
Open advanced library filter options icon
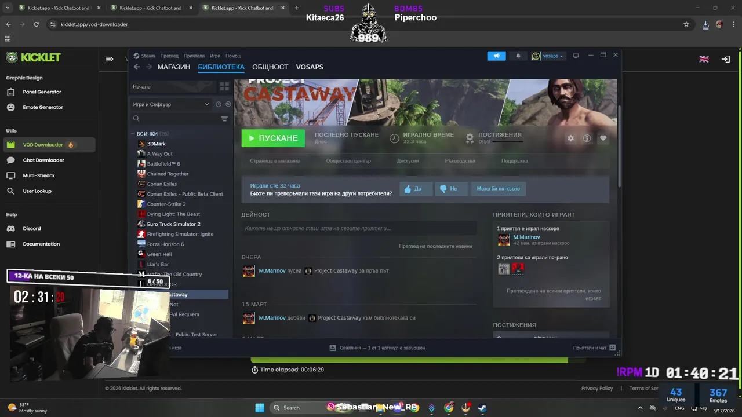[x=224, y=119]
